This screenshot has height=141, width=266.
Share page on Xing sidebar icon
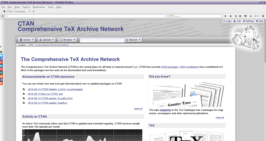point(1,73)
